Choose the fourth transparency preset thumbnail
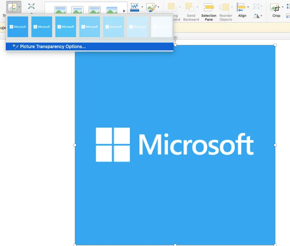 coord(90,27)
